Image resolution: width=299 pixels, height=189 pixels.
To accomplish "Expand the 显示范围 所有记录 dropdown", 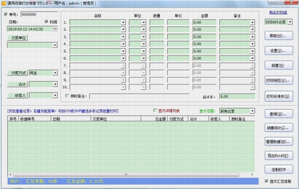I will pos(237,111).
